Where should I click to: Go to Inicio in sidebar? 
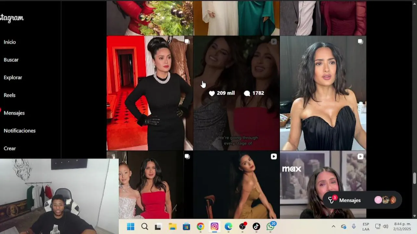click(10, 42)
